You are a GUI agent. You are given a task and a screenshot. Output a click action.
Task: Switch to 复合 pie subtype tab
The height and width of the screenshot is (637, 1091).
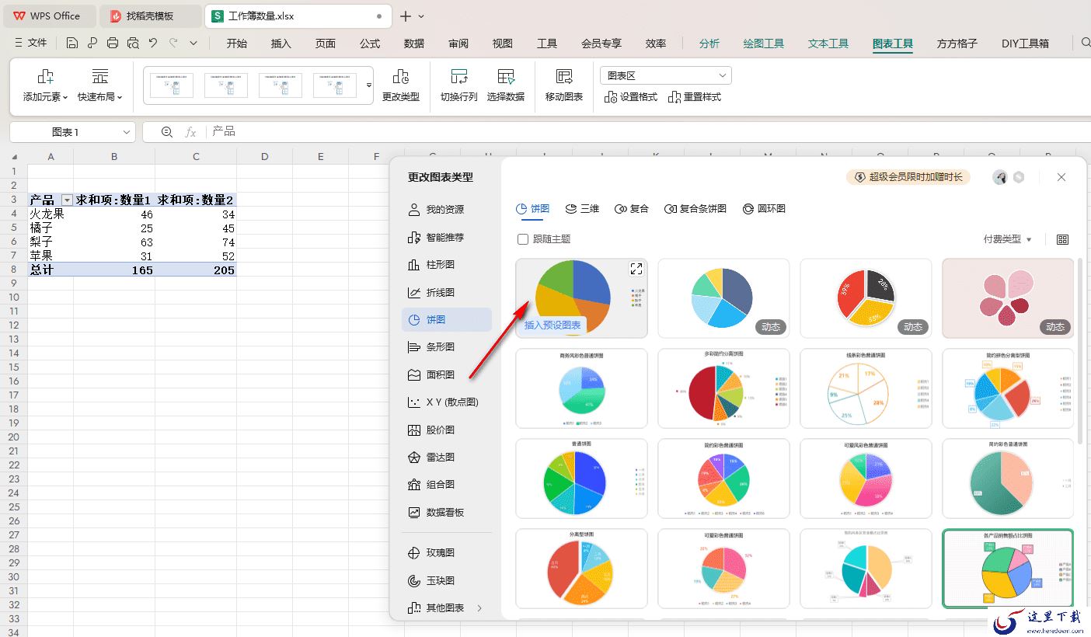point(631,209)
